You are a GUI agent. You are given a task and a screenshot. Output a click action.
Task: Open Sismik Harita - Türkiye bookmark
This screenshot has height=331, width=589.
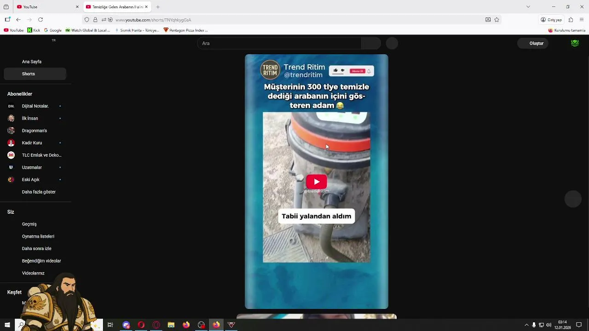point(137,30)
